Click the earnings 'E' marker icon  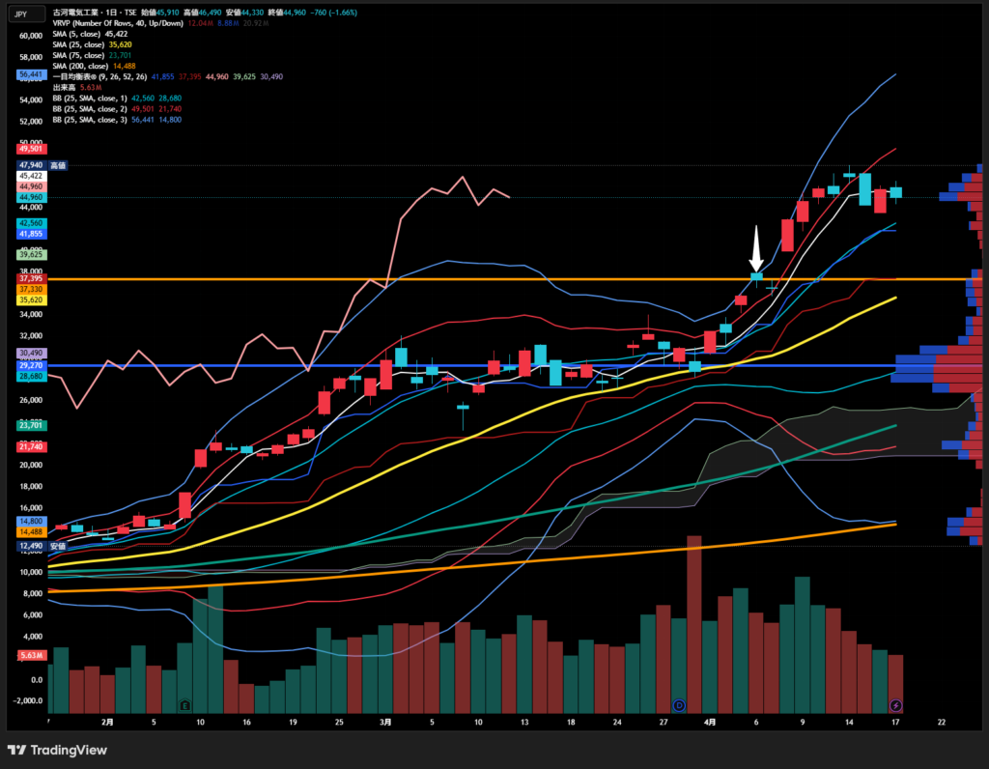point(184,705)
